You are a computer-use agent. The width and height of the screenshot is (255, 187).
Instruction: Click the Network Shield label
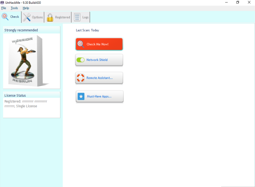97,60
